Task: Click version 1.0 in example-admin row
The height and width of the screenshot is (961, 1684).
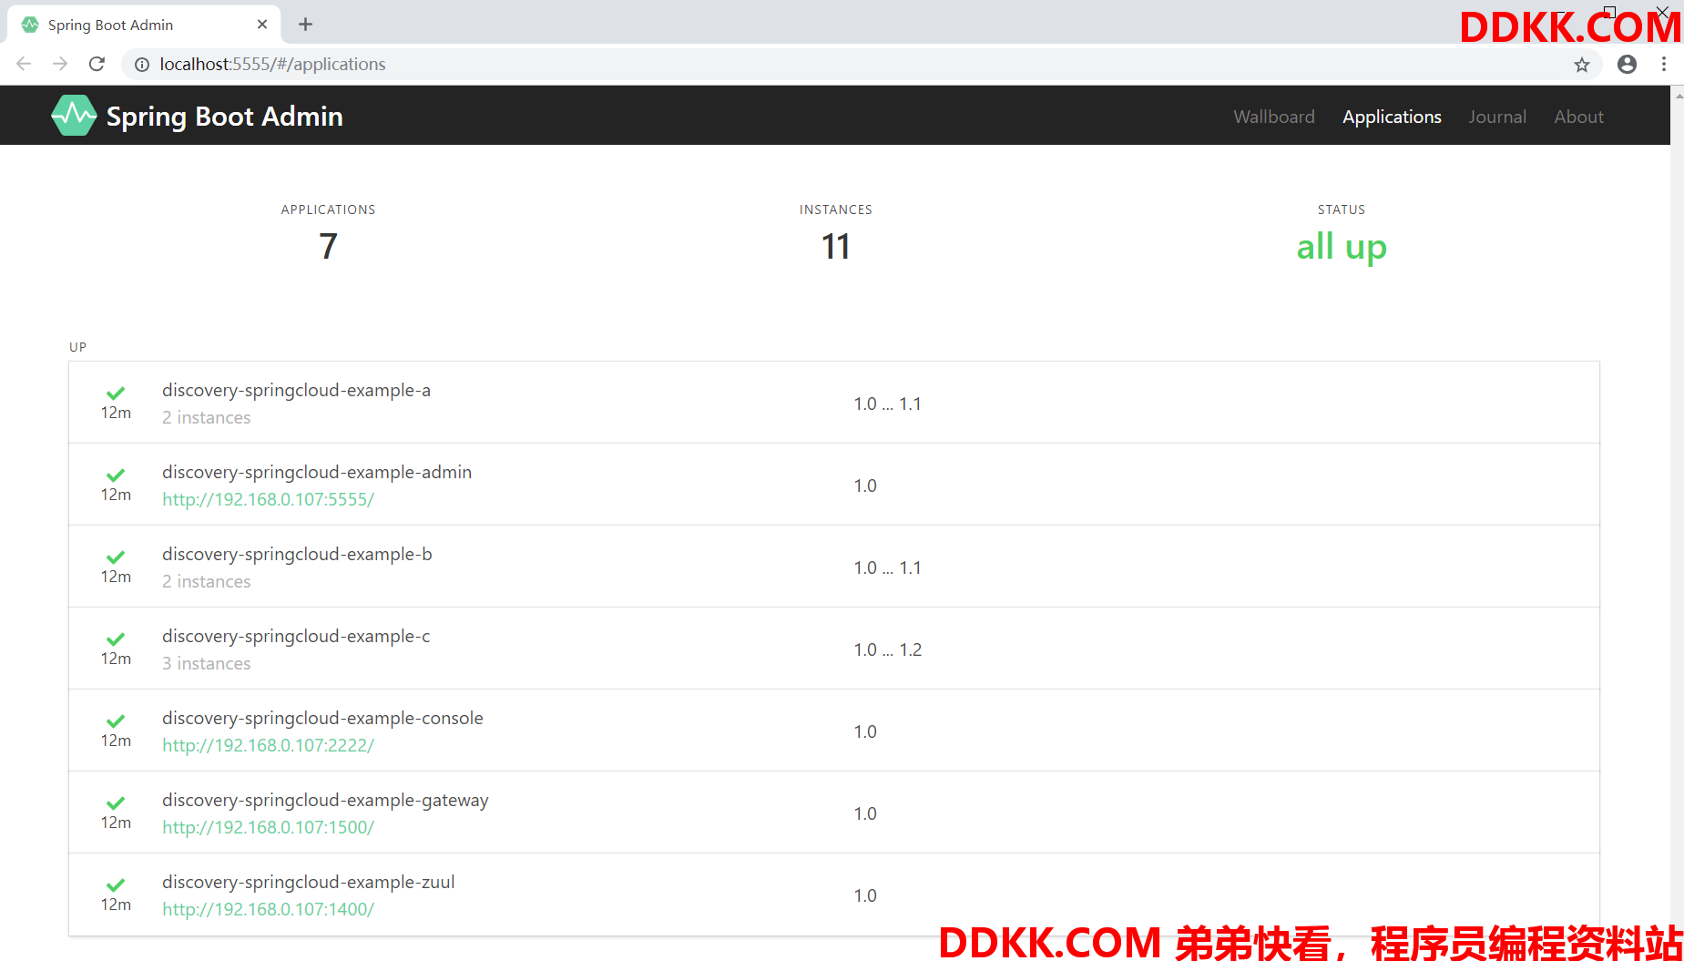Action: point(865,486)
